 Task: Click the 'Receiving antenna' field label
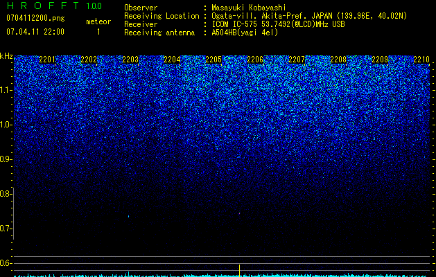pyautogui.click(x=159, y=33)
